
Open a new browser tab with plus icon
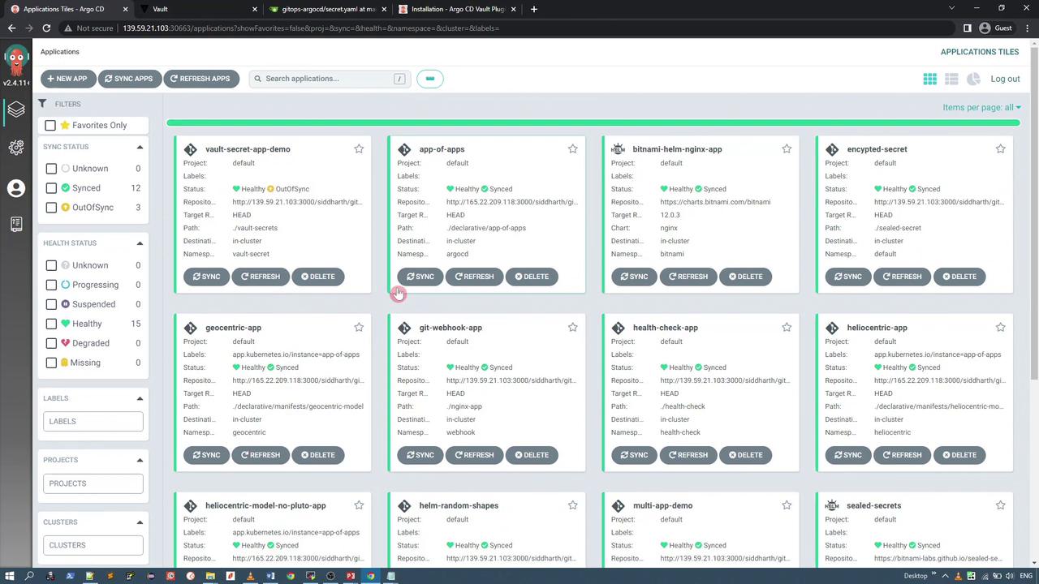(533, 9)
